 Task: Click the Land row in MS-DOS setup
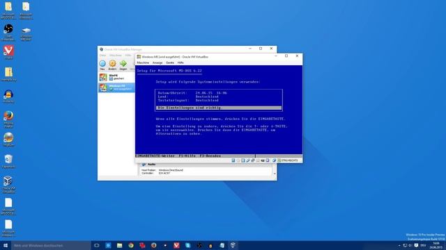[188, 97]
